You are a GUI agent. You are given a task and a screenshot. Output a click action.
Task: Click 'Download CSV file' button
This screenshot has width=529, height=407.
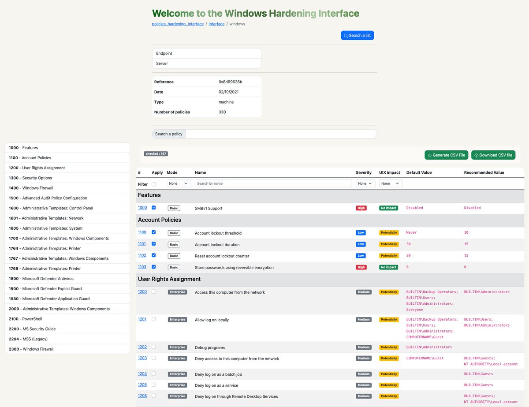(x=493, y=155)
